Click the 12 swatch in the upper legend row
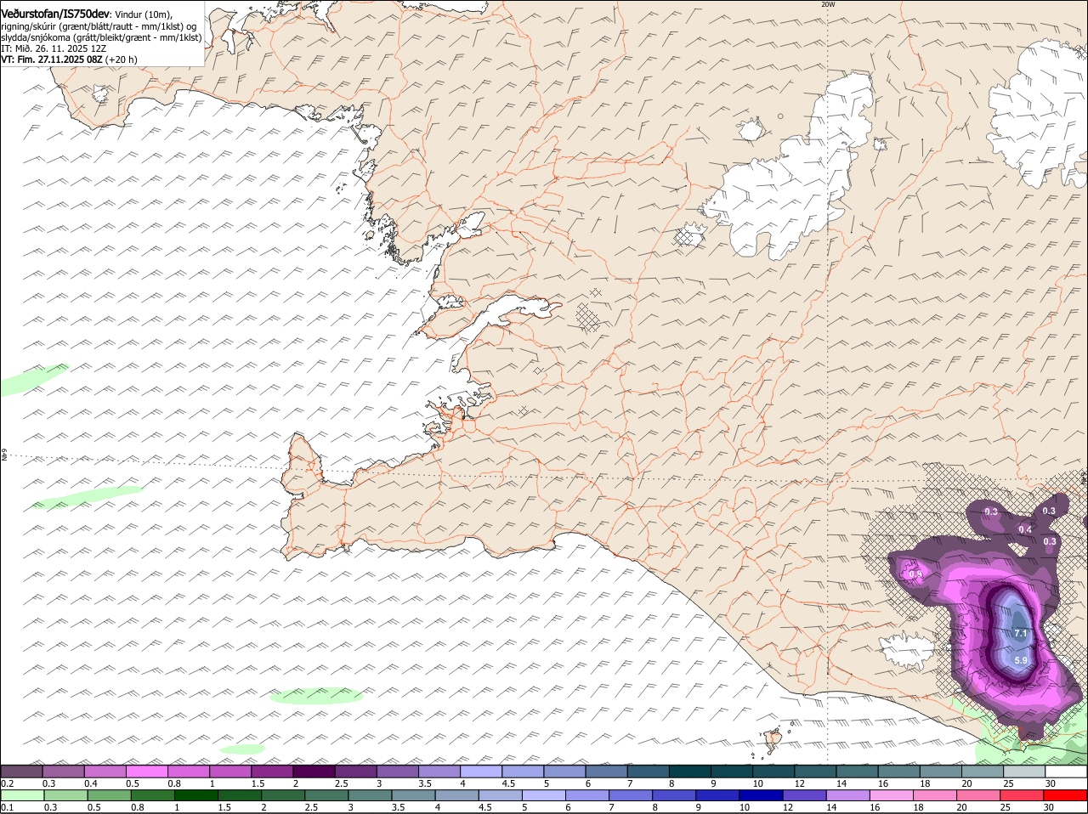 (x=815, y=771)
